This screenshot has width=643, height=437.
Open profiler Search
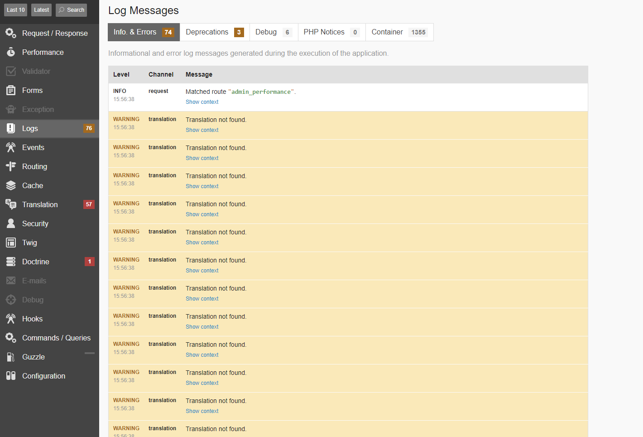pyautogui.click(x=72, y=10)
